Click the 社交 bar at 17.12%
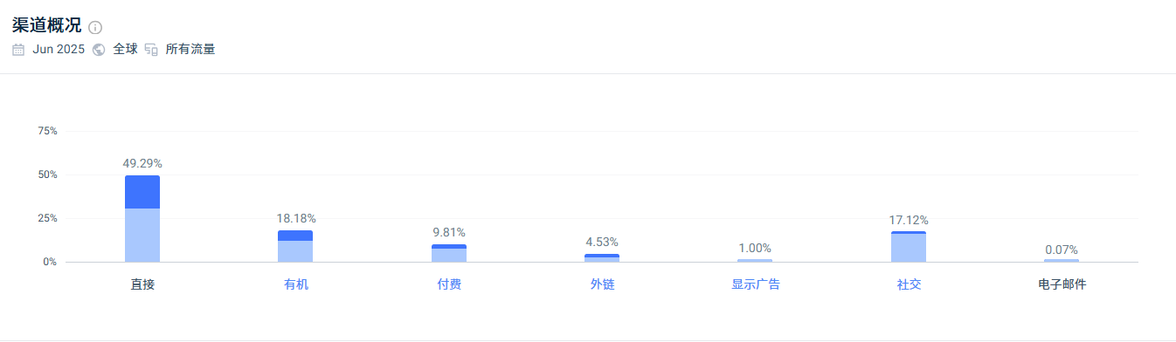 click(x=909, y=247)
